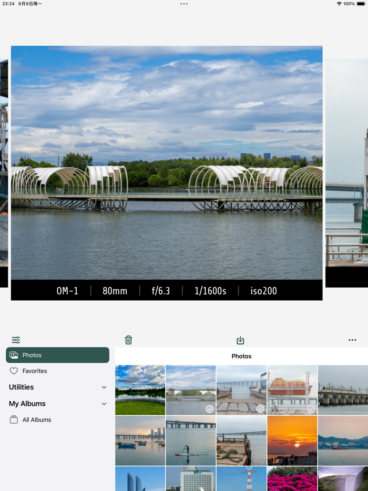Click the All Albums stack icon
Screen dimensions: 368x491
[x=14, y=420]
